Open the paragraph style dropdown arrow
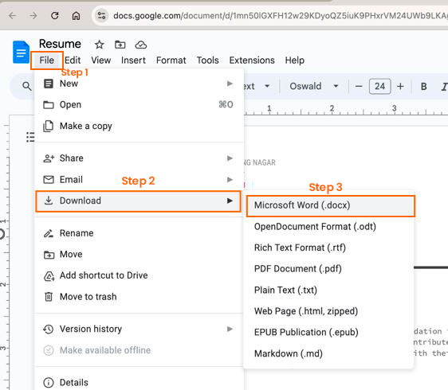This screenshot has width=448, height=390. [x=267, y=86]
